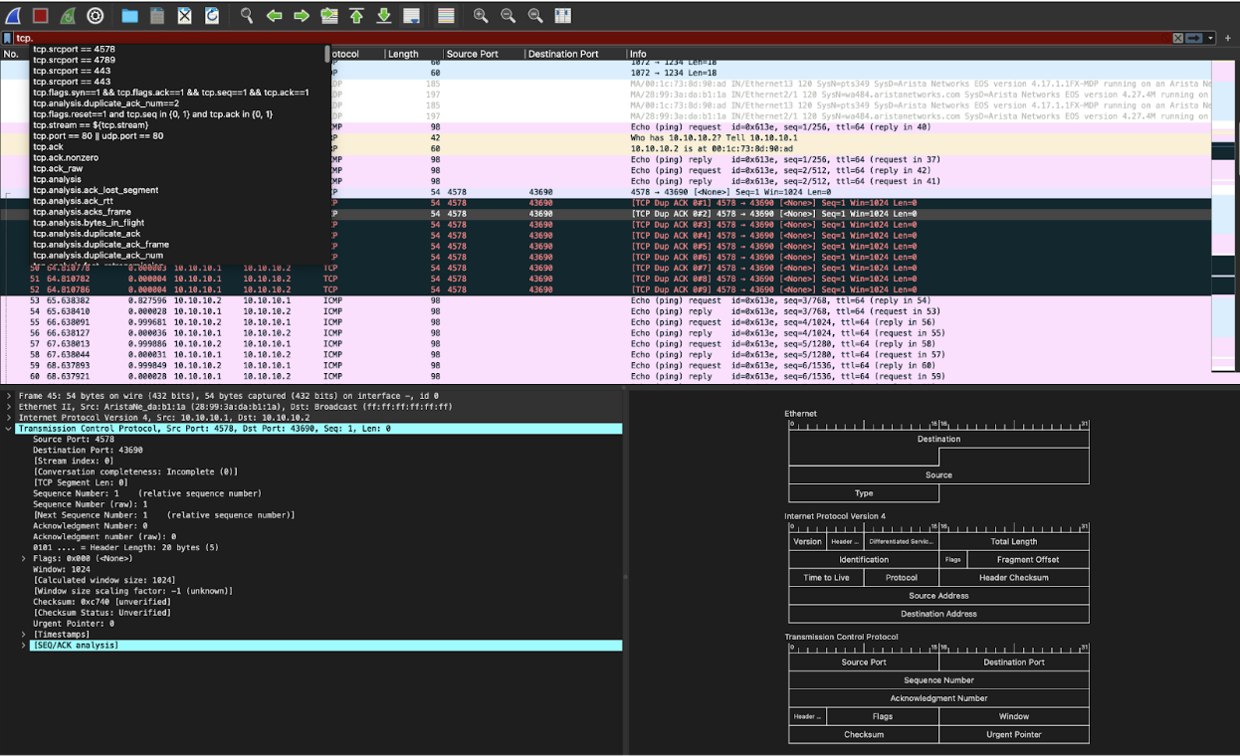The image size is (1240, 756).
Task: Restart the current capture
Action: 66,16
